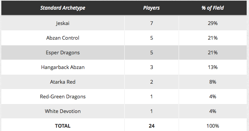Screen dimensions: 249x131
Task: Select the Abzan Control archetype cell
Action: (x=63, y=38)
